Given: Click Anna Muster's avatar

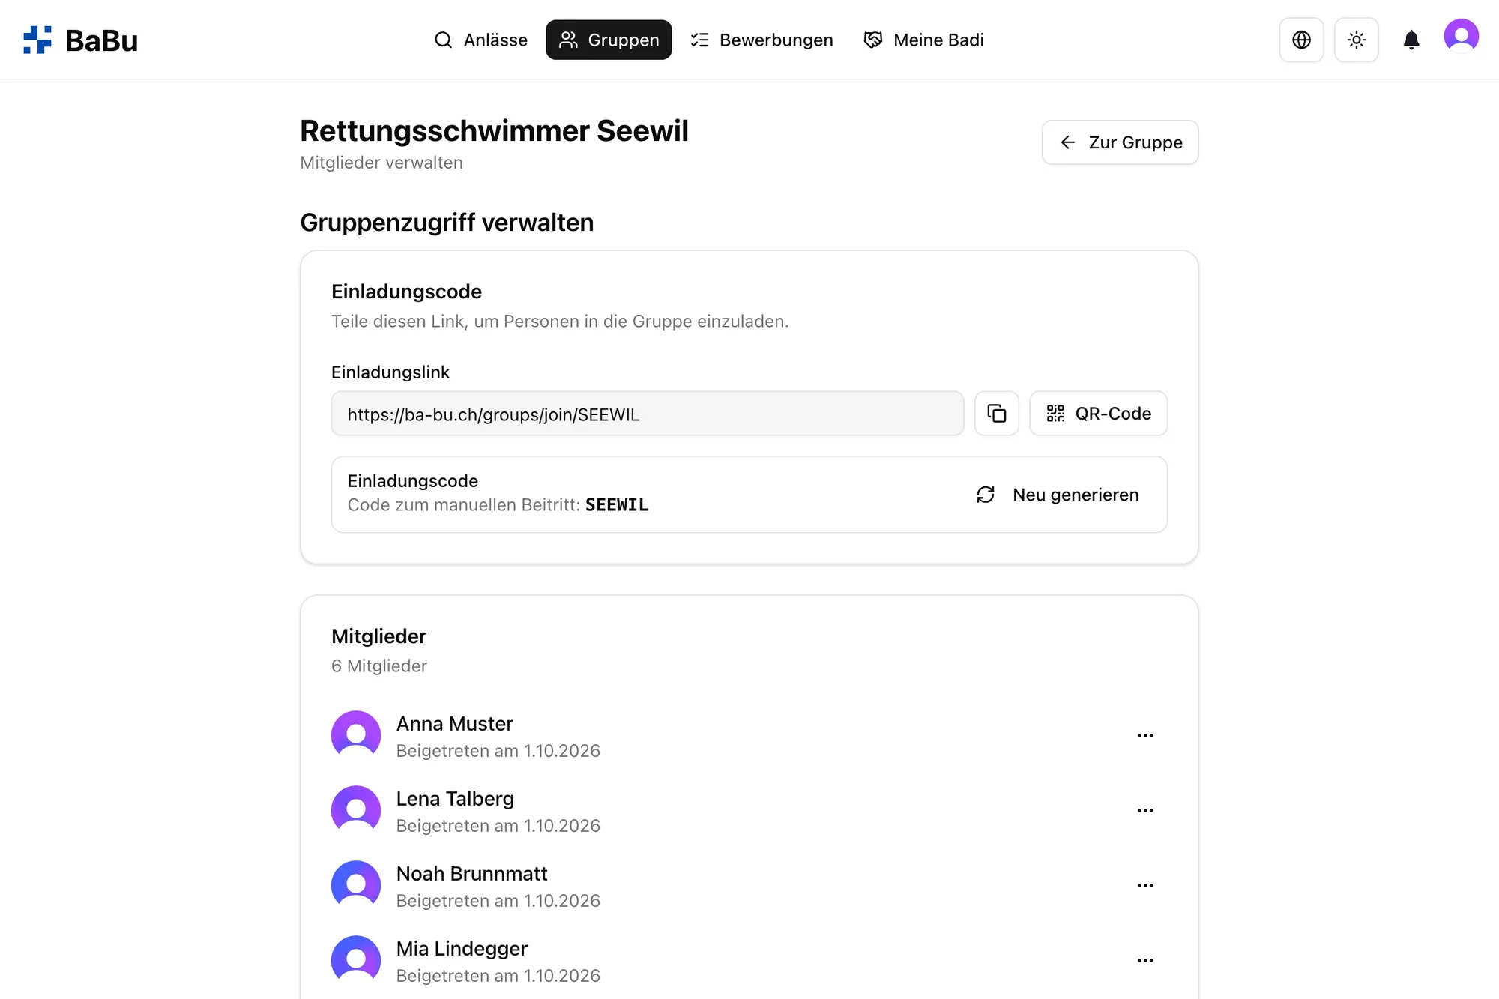Looking at the screenshot, I should coord(356,735).
